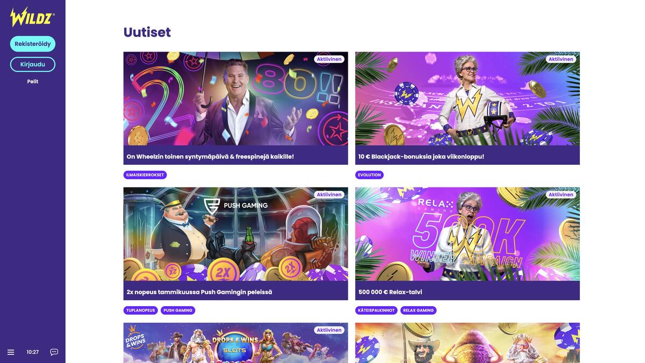Image resolution: width=645 pixels, height=363 pixels.
Task: Click the Rekisteröidy button
Action: pyautogui.click(x=33, y=44)
